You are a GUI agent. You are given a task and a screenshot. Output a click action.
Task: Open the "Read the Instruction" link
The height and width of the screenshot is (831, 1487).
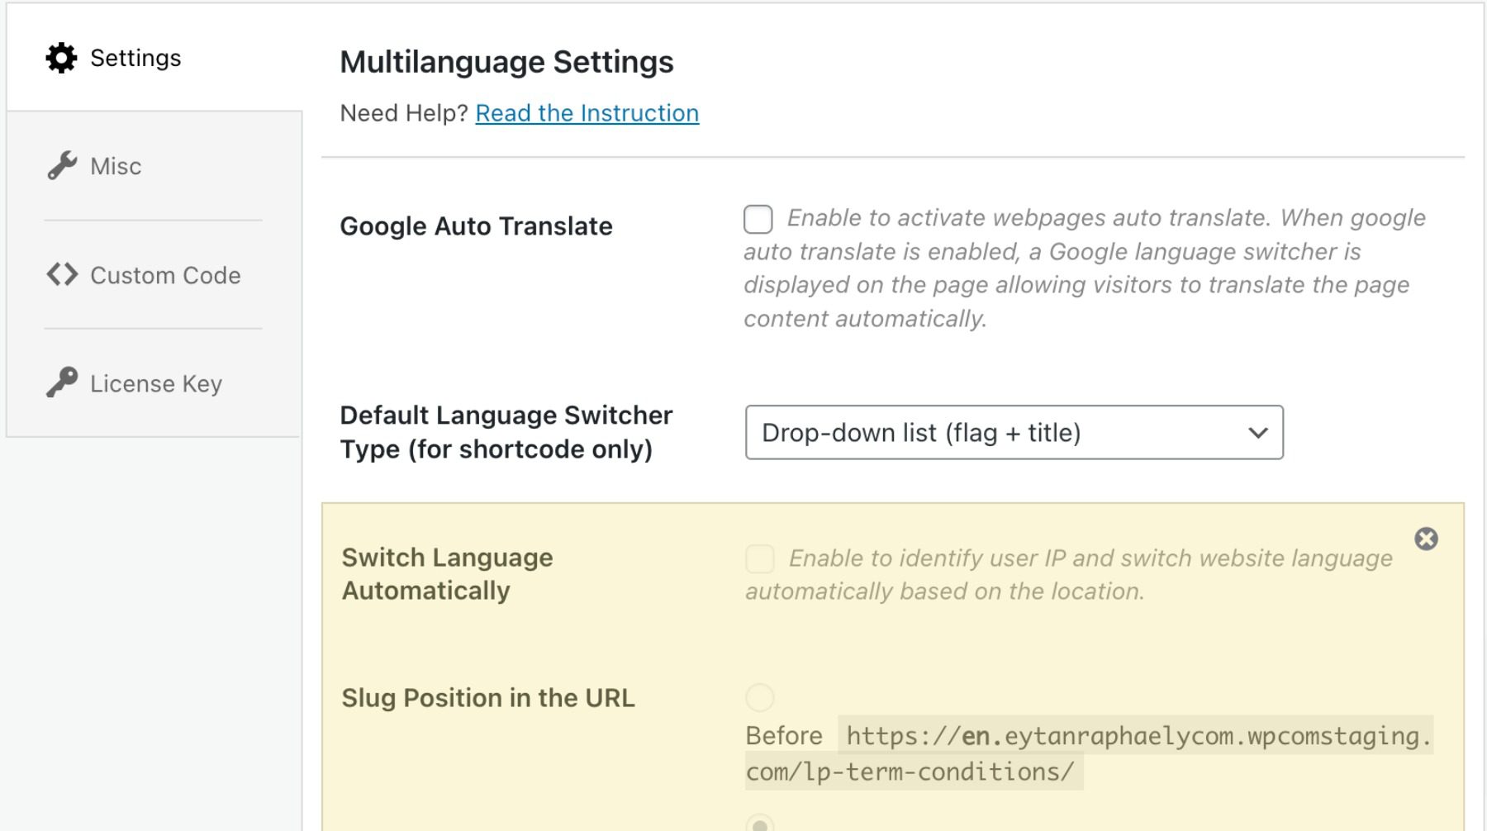[587, 113]
